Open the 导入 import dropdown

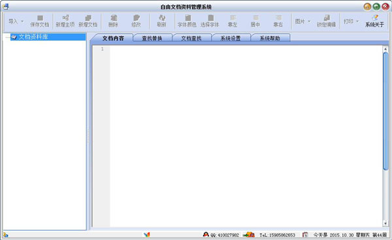tap(16, 22)
